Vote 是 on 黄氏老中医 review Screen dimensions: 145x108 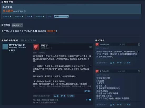pyautogui.click(x=112, y=105)
